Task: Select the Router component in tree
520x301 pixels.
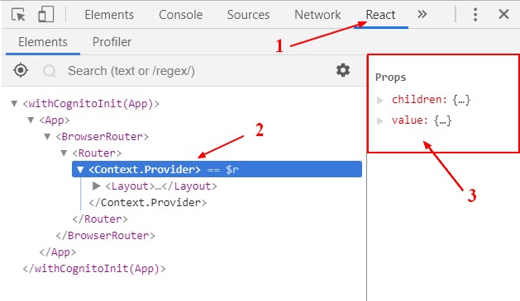Action: click(x=97, y=153)
